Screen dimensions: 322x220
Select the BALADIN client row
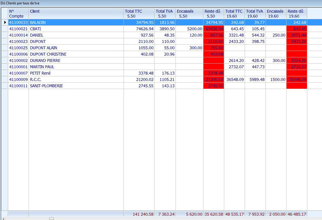pos(76,22)
